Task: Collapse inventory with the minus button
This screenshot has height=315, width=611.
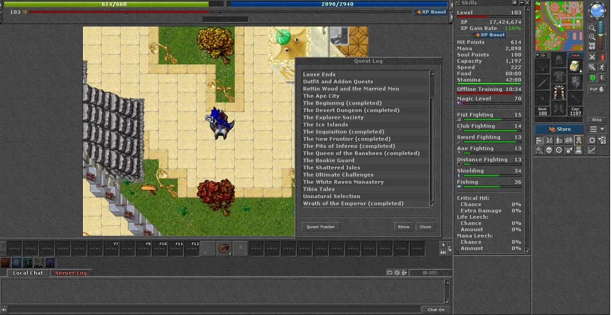Action: tap(538, 55)
